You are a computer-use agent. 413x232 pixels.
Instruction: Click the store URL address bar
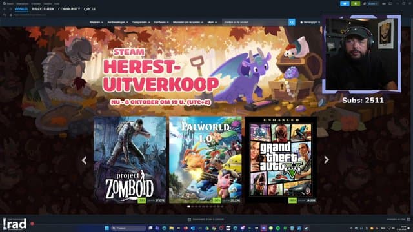(30, 15)
